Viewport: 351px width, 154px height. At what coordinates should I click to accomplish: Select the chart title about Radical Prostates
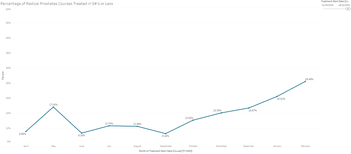point(57,3)
